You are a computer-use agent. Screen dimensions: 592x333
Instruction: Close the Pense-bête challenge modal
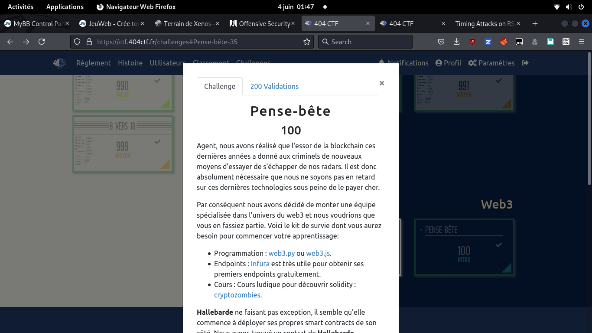point(382,83)
